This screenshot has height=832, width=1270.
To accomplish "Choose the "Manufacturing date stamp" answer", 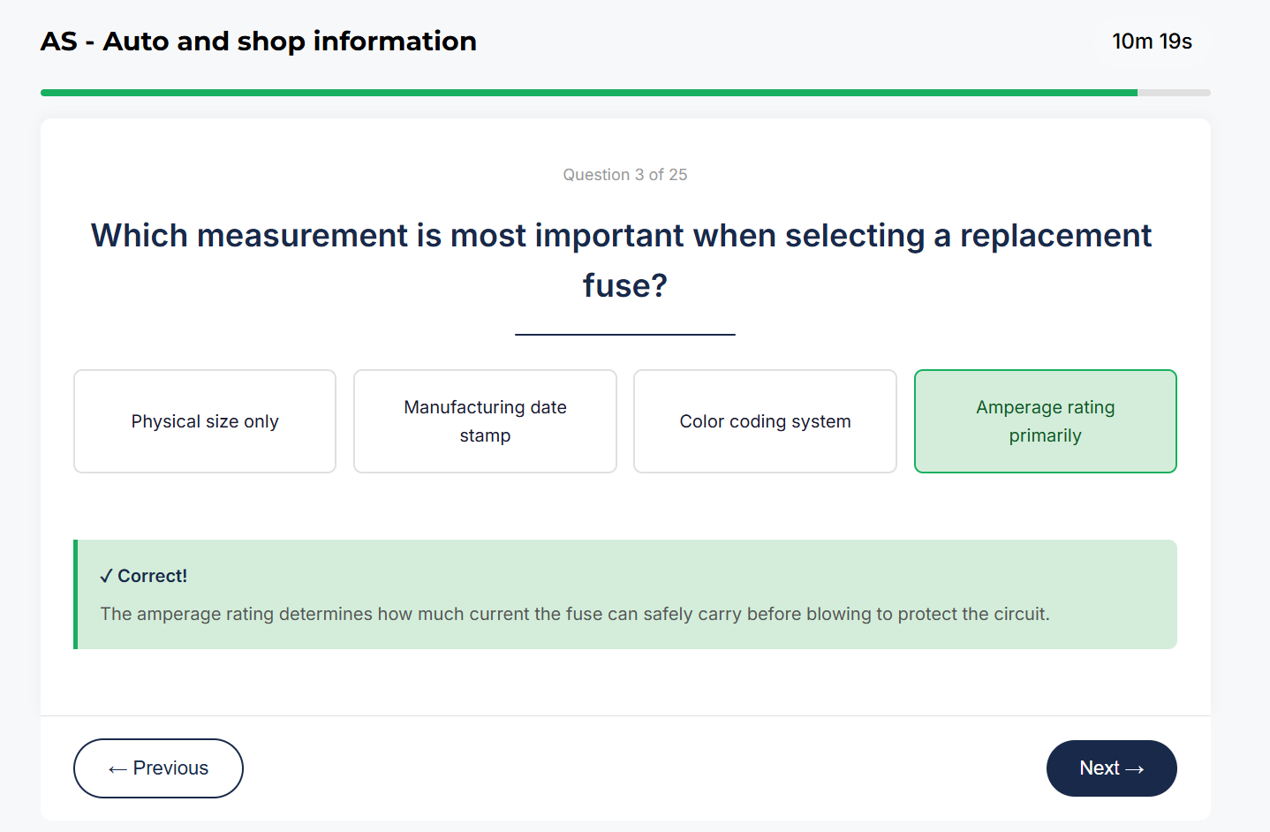I will point(484,421).
